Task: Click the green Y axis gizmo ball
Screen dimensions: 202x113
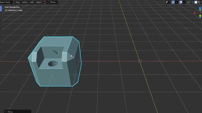Action: point(200,16)
